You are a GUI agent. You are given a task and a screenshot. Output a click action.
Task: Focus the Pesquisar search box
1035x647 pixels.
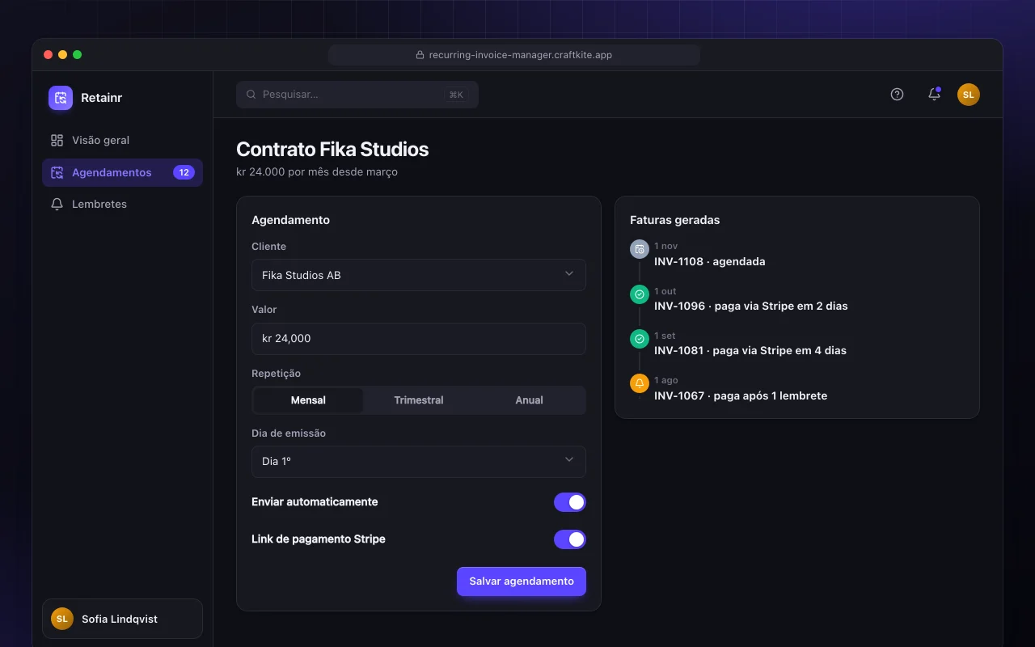pos(357,95)
